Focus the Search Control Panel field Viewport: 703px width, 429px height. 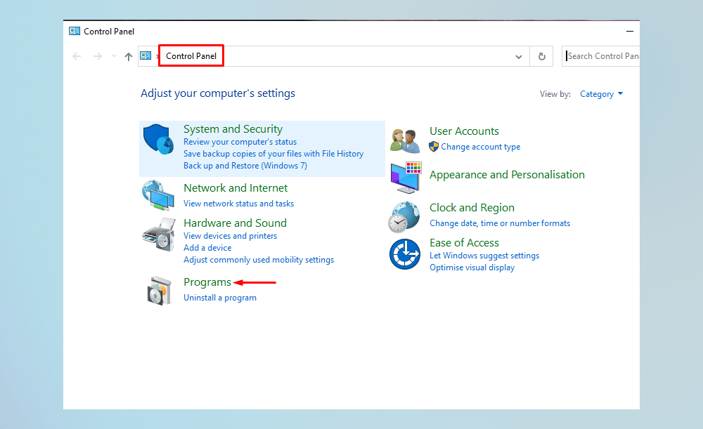tap(601, 56)
